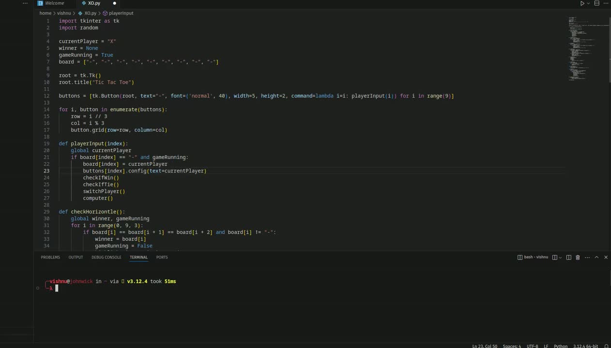The width and height of the screenshot is (611, 348).
Task: Open the notifications bell in the status bar
Action: [606, 346]
